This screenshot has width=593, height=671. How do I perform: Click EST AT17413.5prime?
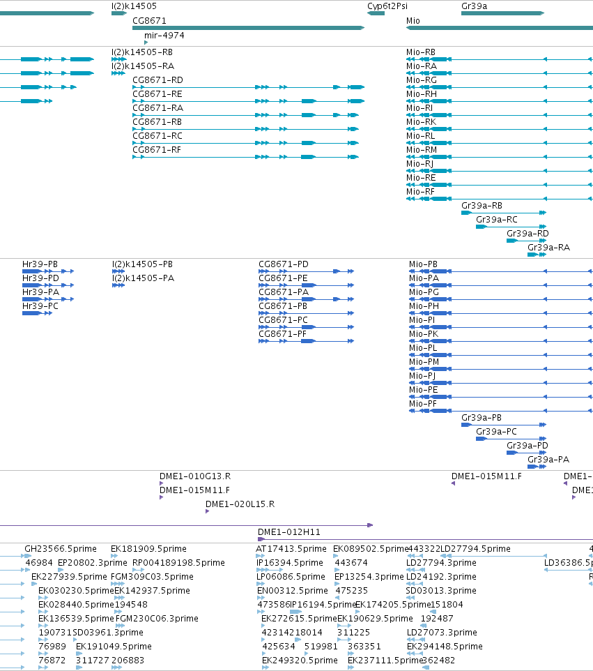291,549
